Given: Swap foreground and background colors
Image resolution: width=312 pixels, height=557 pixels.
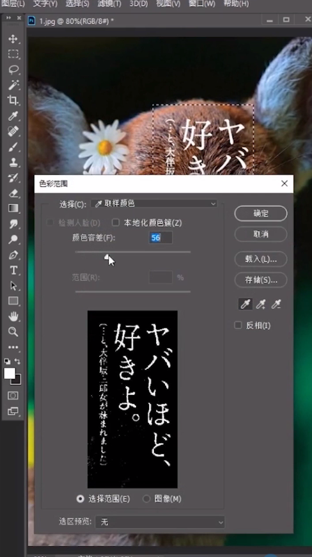Looking at the screenshot, I should 17,361.
